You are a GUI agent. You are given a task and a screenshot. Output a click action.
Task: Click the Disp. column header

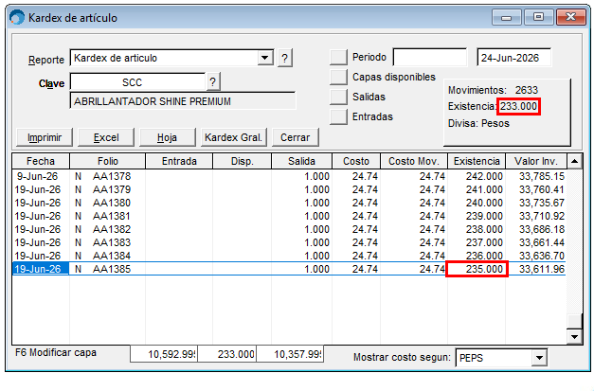243,161
